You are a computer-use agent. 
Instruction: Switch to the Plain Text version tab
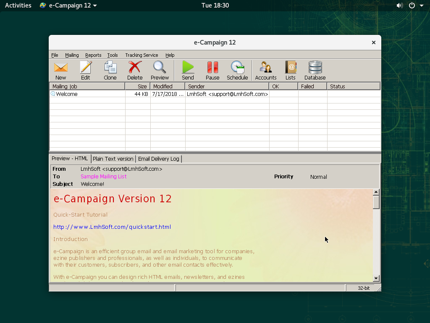(x=113, y=159)
